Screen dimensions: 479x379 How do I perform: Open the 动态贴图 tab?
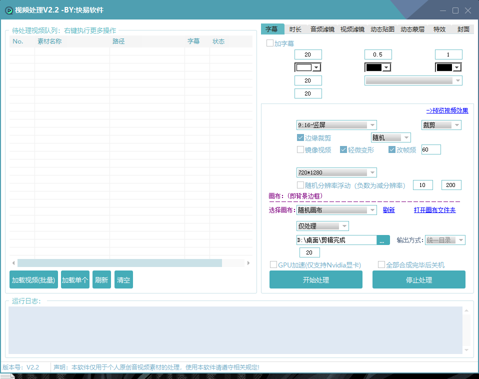382,29
